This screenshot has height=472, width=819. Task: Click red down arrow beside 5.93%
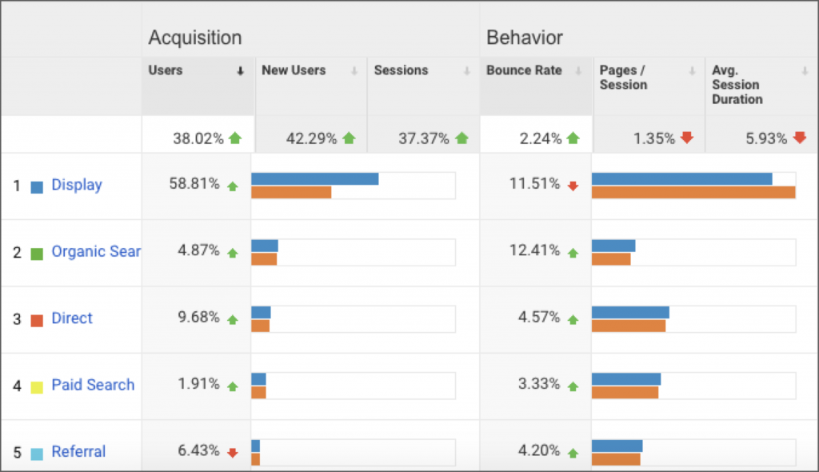pyautogui.click(x=800, y=138)
